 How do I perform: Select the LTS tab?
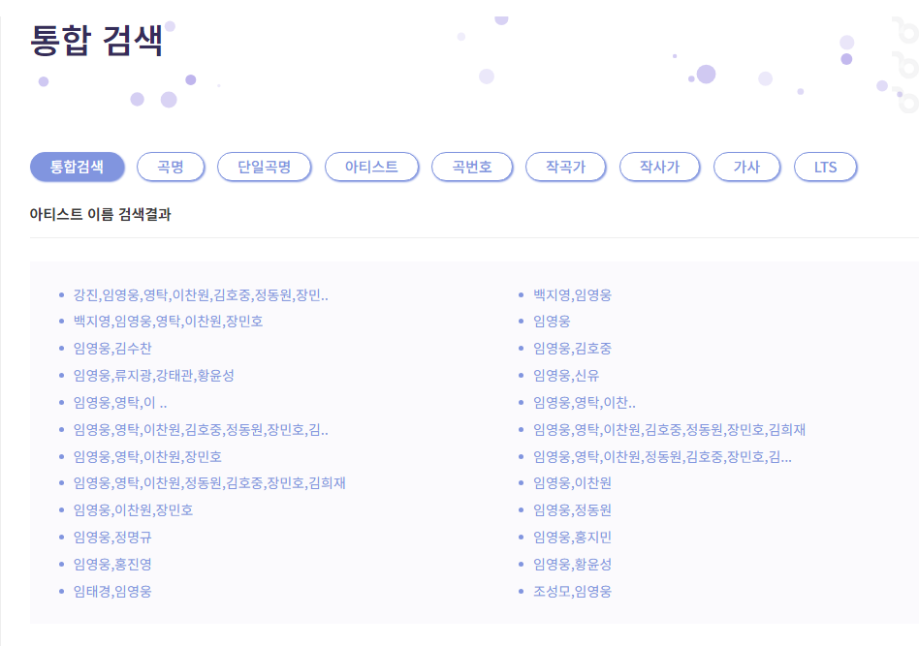[825, 167]
